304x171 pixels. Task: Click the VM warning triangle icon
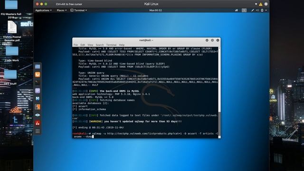[x=261, y=4]
